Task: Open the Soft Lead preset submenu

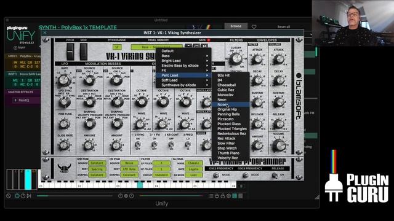Action: point(183,80)
